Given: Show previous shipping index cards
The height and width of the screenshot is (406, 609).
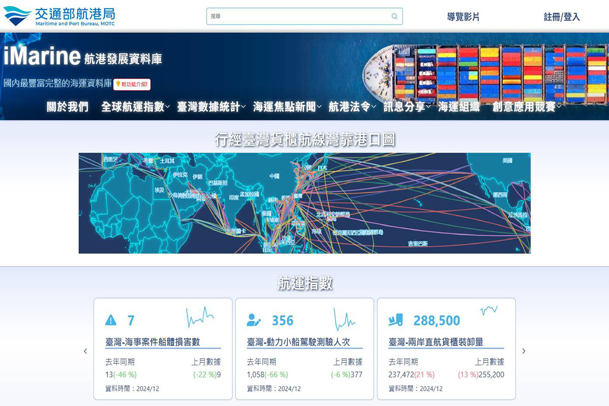Looking at the screenshot, I should click(85, 351).
